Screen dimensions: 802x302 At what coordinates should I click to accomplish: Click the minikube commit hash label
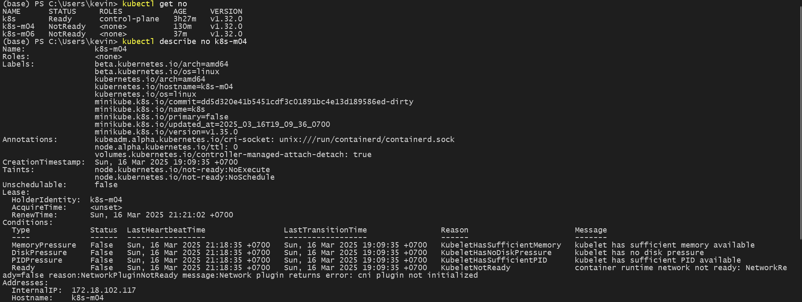pos(254,102)
